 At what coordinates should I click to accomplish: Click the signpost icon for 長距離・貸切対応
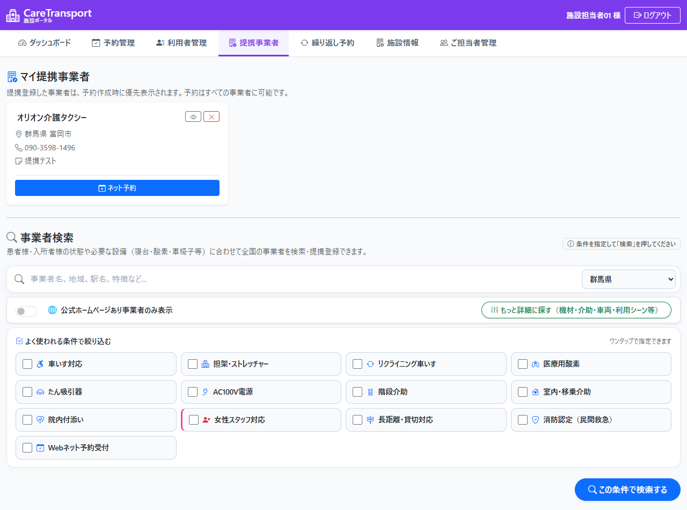[x=370, y=420]
